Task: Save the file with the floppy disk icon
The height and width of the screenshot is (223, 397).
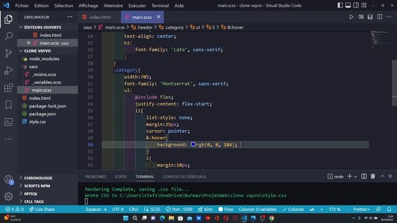Action: point(370,17)
